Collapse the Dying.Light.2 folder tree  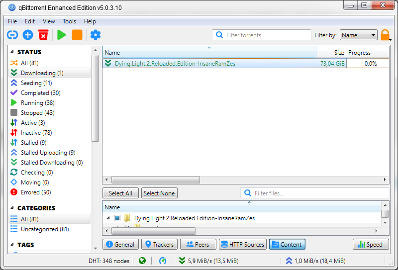click(108, 218)
